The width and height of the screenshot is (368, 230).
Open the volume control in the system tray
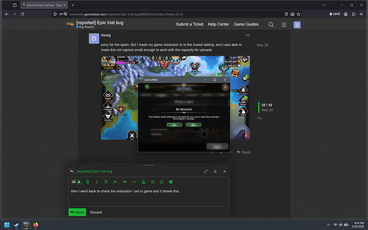(x=340, y=225)
